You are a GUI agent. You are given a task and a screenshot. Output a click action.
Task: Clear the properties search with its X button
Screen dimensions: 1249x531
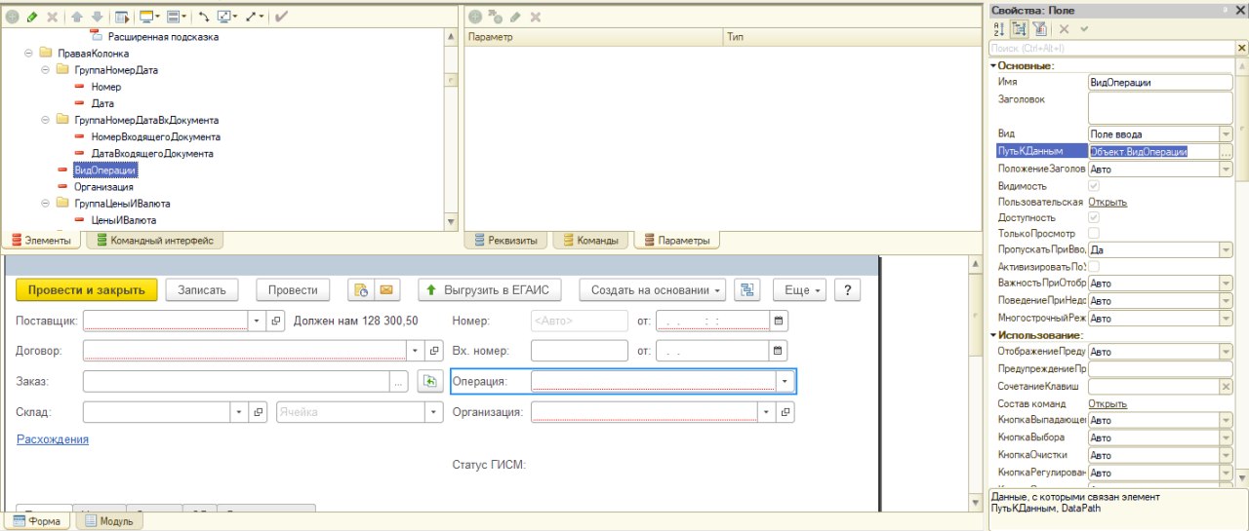tap(1242, 48)
